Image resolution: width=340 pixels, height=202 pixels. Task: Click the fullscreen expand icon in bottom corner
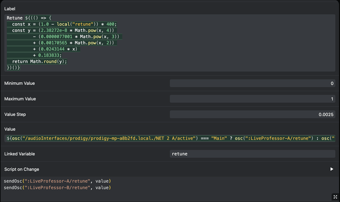[x=335, y=197]
